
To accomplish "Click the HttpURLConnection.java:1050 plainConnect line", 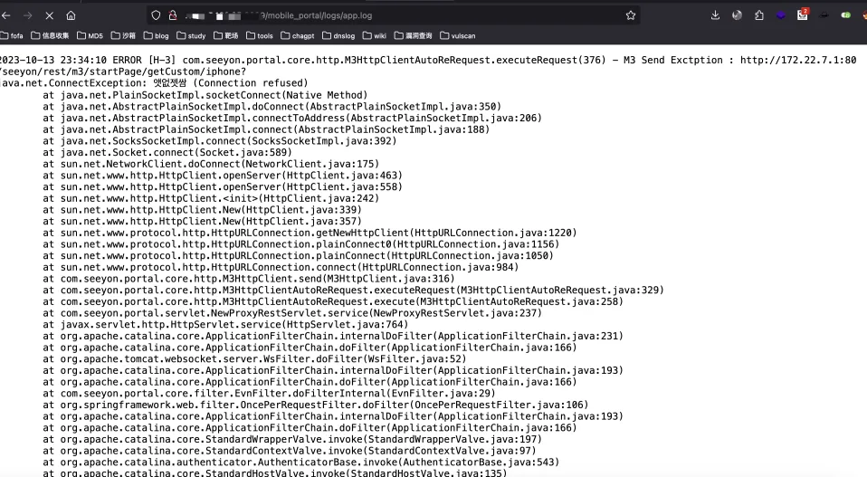I will coord(299,256).
